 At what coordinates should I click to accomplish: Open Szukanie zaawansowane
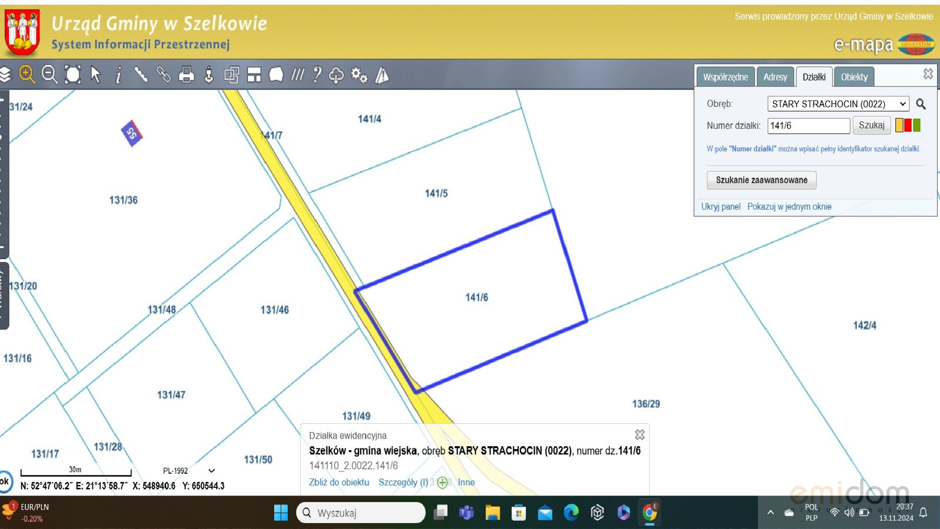click(761, 180)
